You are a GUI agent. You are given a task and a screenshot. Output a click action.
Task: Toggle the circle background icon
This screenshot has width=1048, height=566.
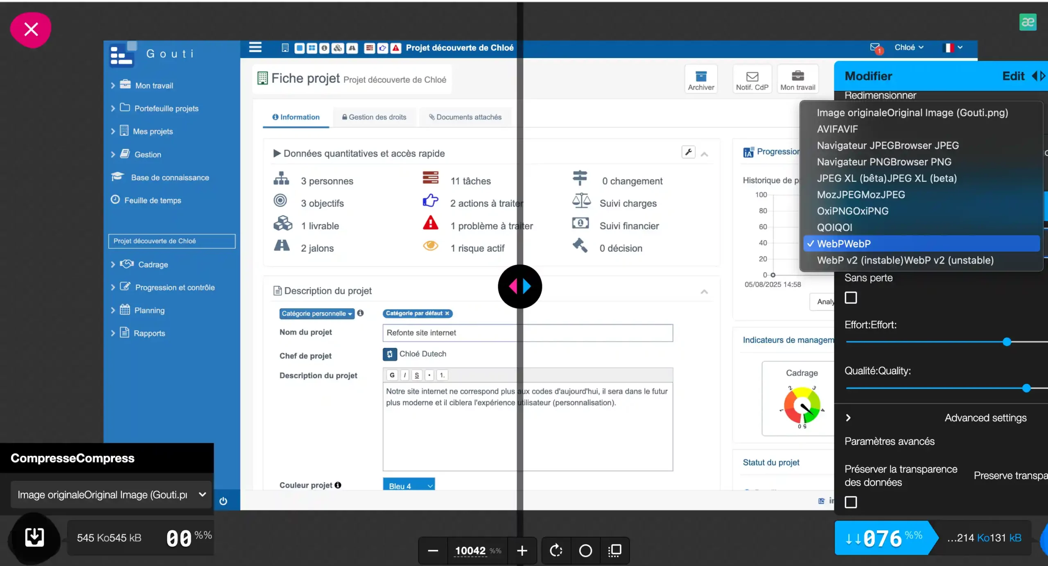pos(585,550)
